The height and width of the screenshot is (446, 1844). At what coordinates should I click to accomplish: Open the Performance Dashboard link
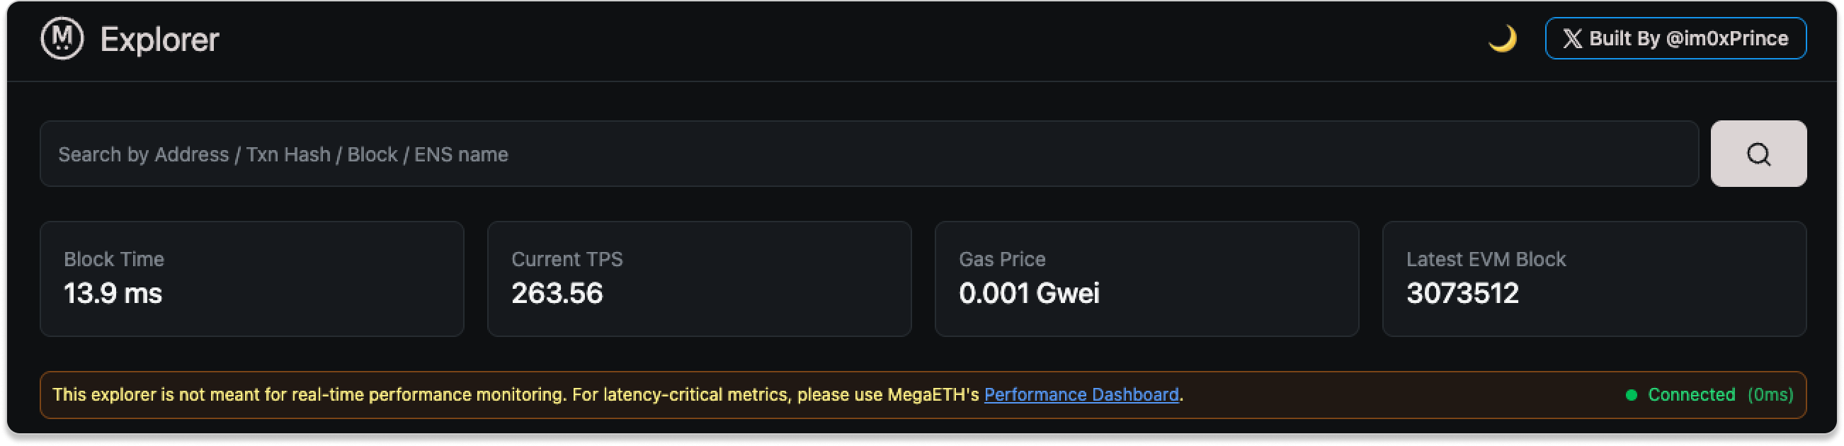coord(1081,394)
